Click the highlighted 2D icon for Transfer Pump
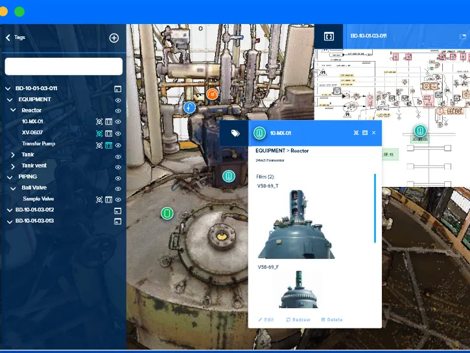The width and height of the screenshot is (470, 353). (x=109, y=145)
